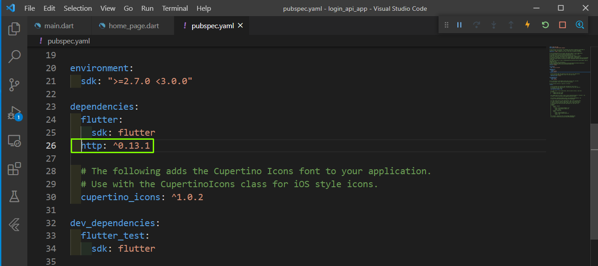This screenshot has height=266, width=598.
Task: Select the pubspec.yaml tab
Action: pyautogui.click(x=213, y=26)
